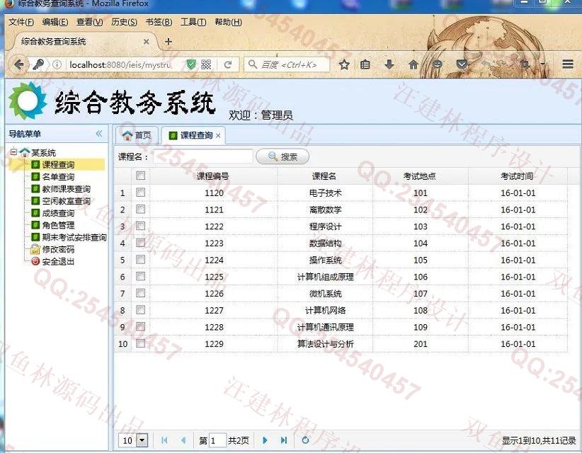The width and height of the screenshot is (582, 453).
Task: Click the browser back arrow button
Action: [x=19, y=64]
